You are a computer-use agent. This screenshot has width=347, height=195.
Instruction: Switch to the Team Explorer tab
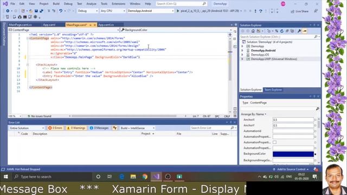click(x=273, y=90)
